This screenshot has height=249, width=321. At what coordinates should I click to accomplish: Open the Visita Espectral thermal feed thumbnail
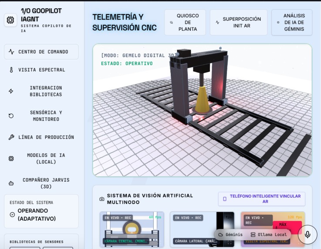click(x=273, y=229)
